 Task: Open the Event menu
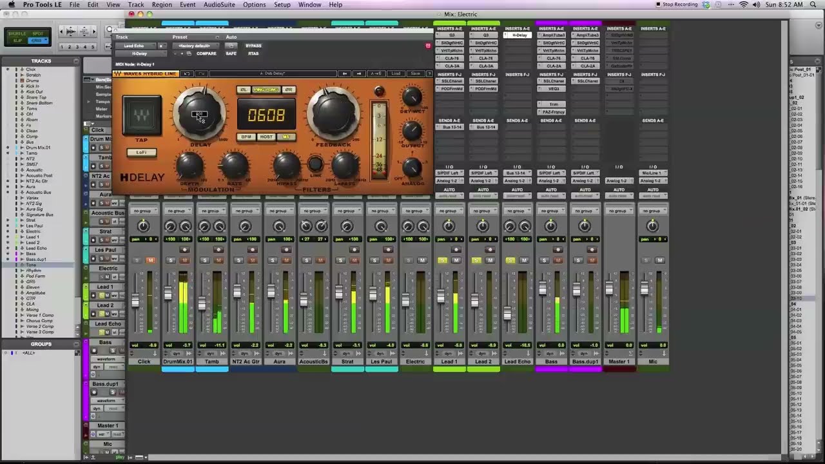[188, 5]
